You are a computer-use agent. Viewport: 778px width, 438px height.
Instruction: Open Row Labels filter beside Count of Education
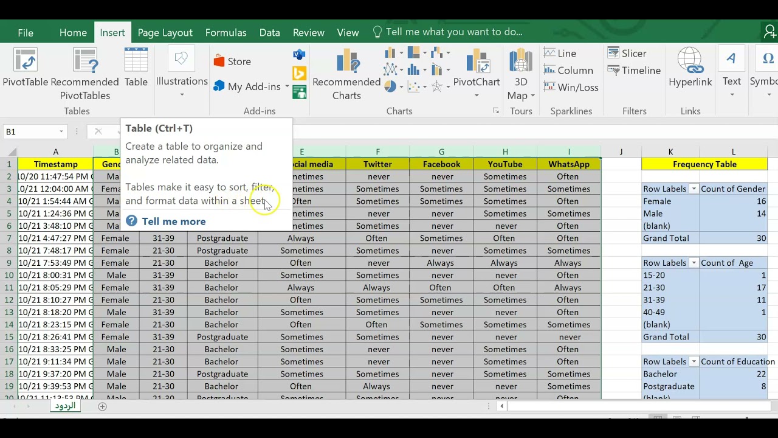tap(694, 361)
